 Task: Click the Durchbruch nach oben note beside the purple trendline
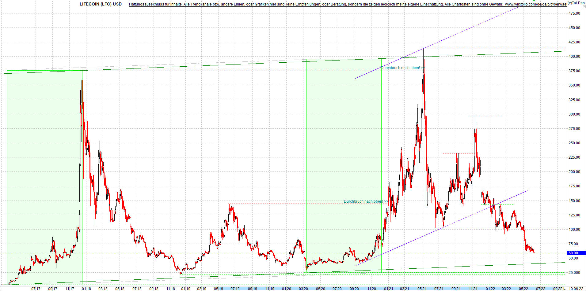(x=403, y=68)
